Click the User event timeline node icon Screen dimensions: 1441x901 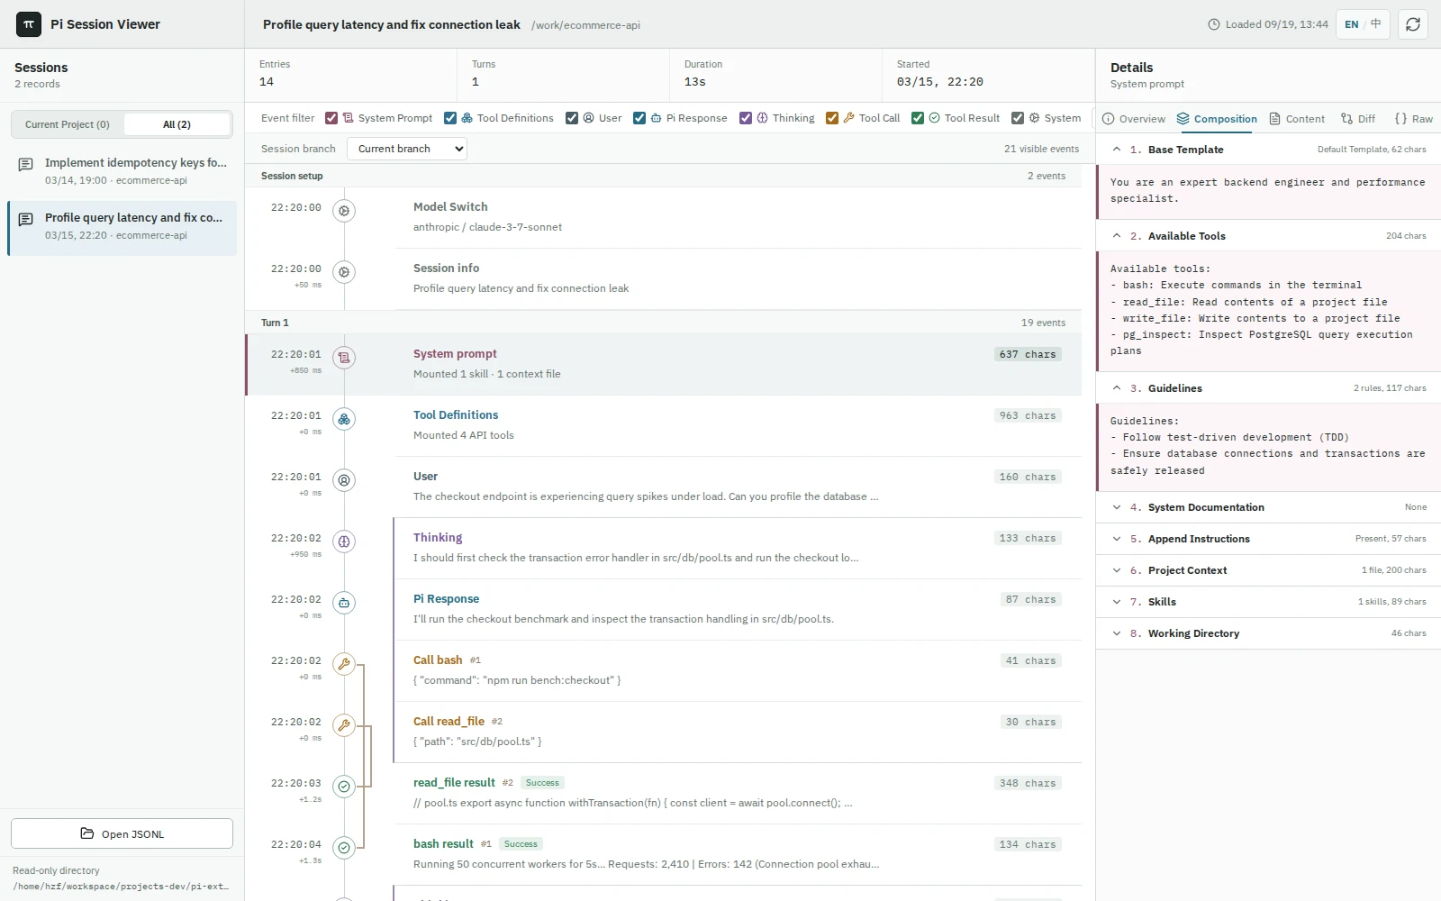(344, 480)
